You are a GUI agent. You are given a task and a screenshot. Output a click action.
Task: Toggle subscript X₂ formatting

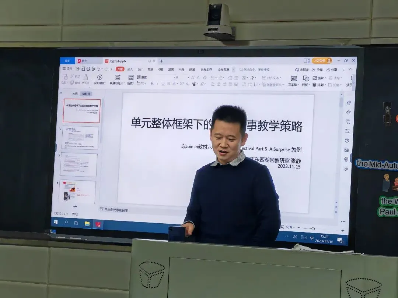click(x=187, y=84)
